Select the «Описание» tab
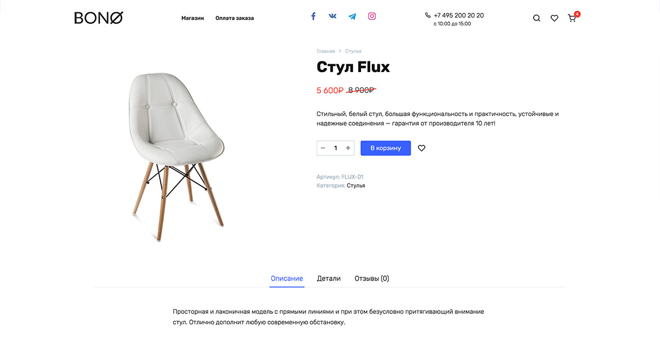 click(x=287, y=278)
